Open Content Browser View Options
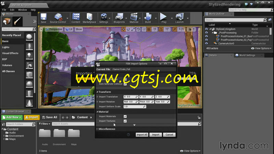The image size is (274, 154). click(190, 151)
